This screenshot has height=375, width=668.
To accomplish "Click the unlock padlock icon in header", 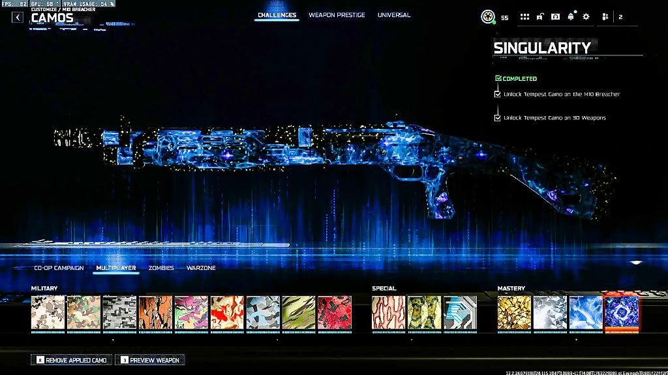I will 540,17.
